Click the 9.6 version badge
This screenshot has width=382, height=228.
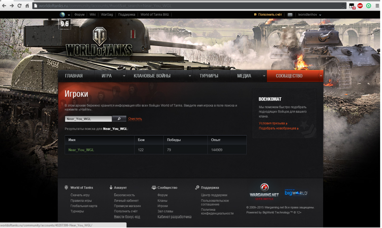[65, 24]
